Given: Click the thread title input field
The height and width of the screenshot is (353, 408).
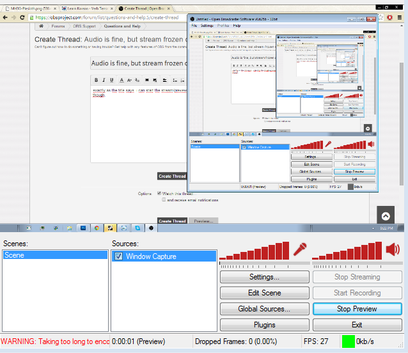Looking at the screenshot, I should (x=139, y=63).
